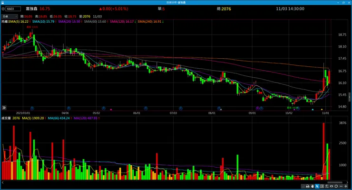
Task: Expand the side panel with the double-chevron button
Action: click(4, 108)
